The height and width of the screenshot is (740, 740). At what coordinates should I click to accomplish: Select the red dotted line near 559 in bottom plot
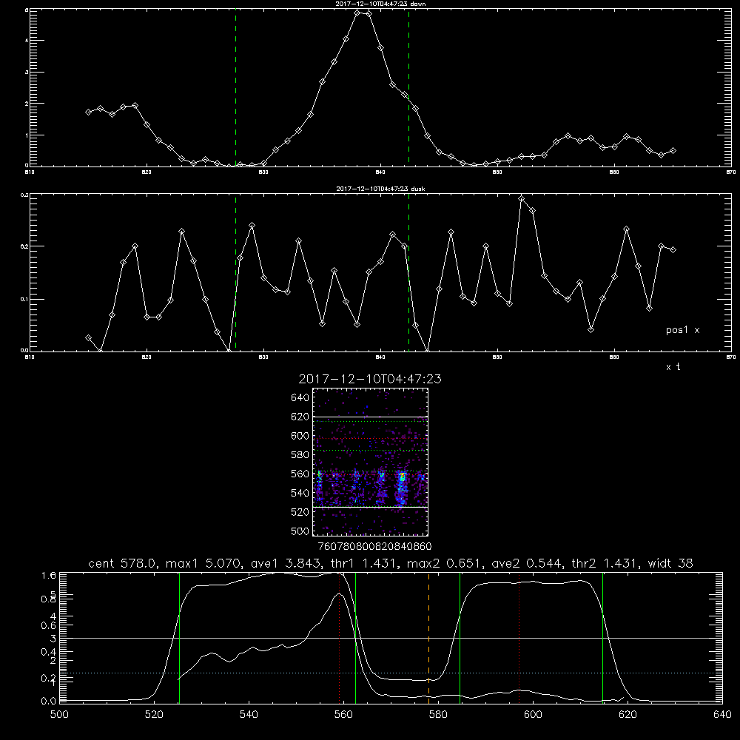(340, 637)
